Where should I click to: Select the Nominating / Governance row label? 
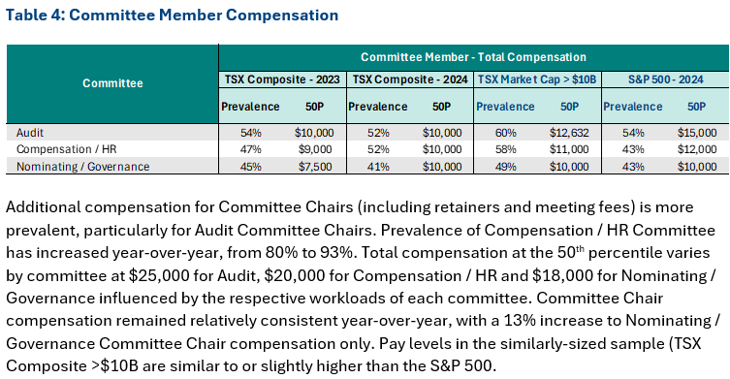point(82,167)
